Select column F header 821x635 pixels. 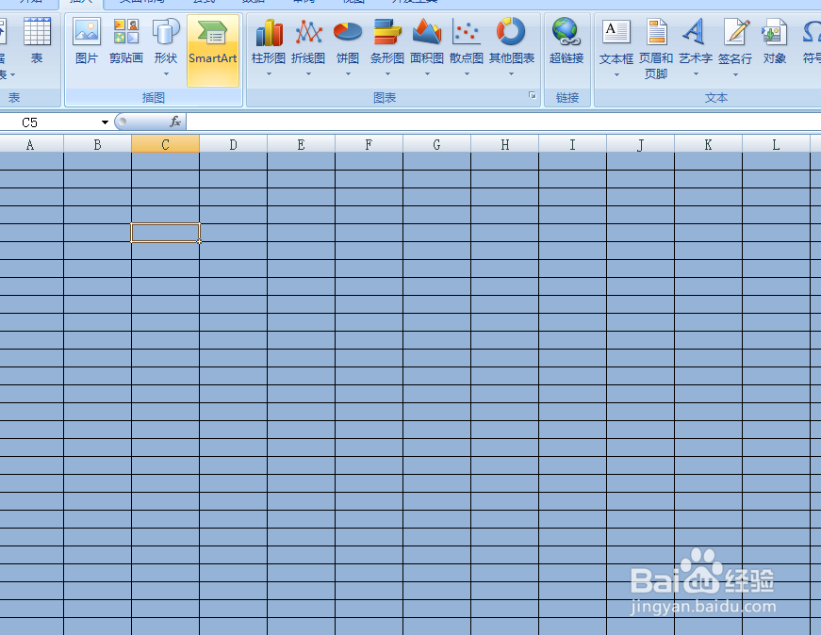click(369, 144)
